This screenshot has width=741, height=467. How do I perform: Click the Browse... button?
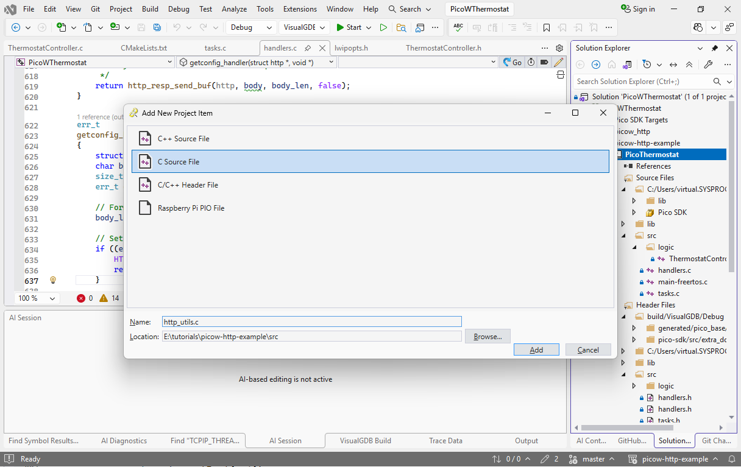coord(487,336)
